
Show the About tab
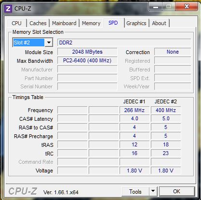159,23
